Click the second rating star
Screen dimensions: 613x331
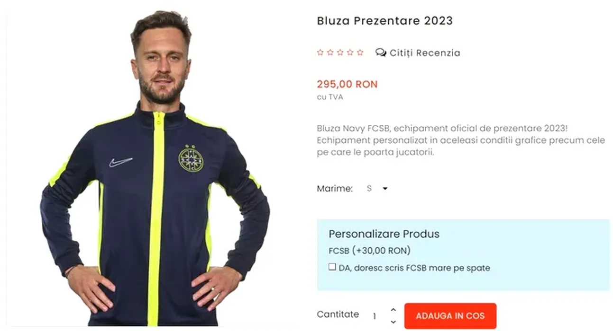[330, 52]
